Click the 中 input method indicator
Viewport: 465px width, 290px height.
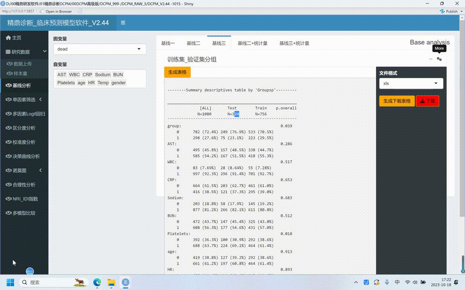397,282
